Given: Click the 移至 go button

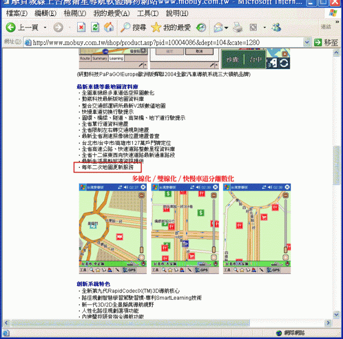Looking at the screenshot, I should [x=326, y=42].
